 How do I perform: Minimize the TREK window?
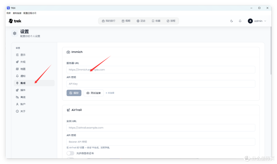(251, 8)
